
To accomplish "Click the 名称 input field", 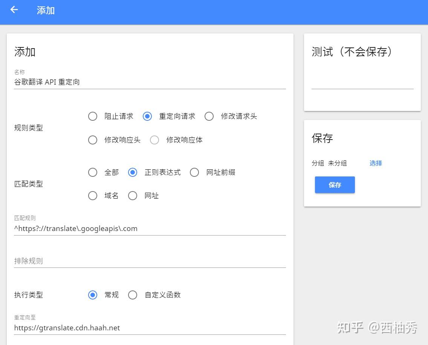I will pyautogui.click(x=150, y=82).
